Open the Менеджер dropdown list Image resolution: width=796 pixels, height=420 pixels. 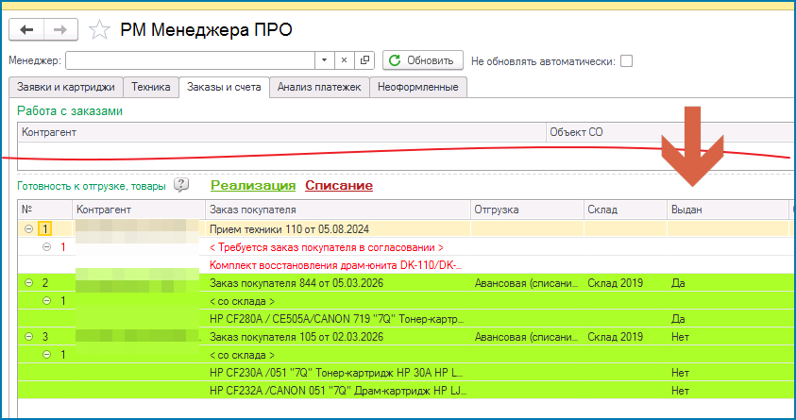[x=325, y=60]
